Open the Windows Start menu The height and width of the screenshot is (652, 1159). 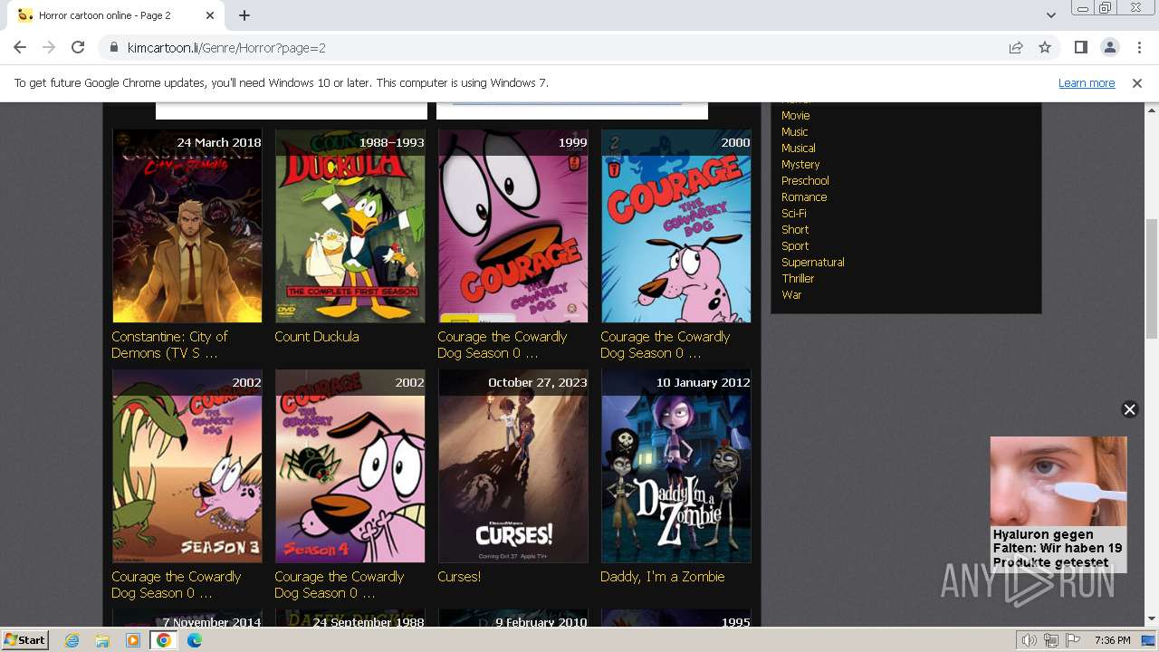(24, 639)
